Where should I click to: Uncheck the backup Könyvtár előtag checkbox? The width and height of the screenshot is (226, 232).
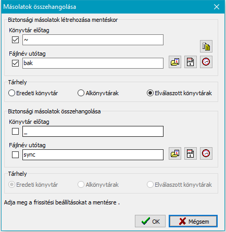(15, 40)
